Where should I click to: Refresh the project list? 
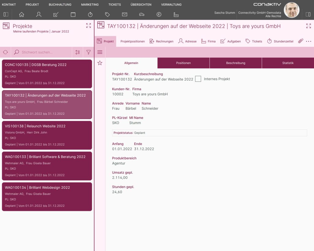coord(6,52)
